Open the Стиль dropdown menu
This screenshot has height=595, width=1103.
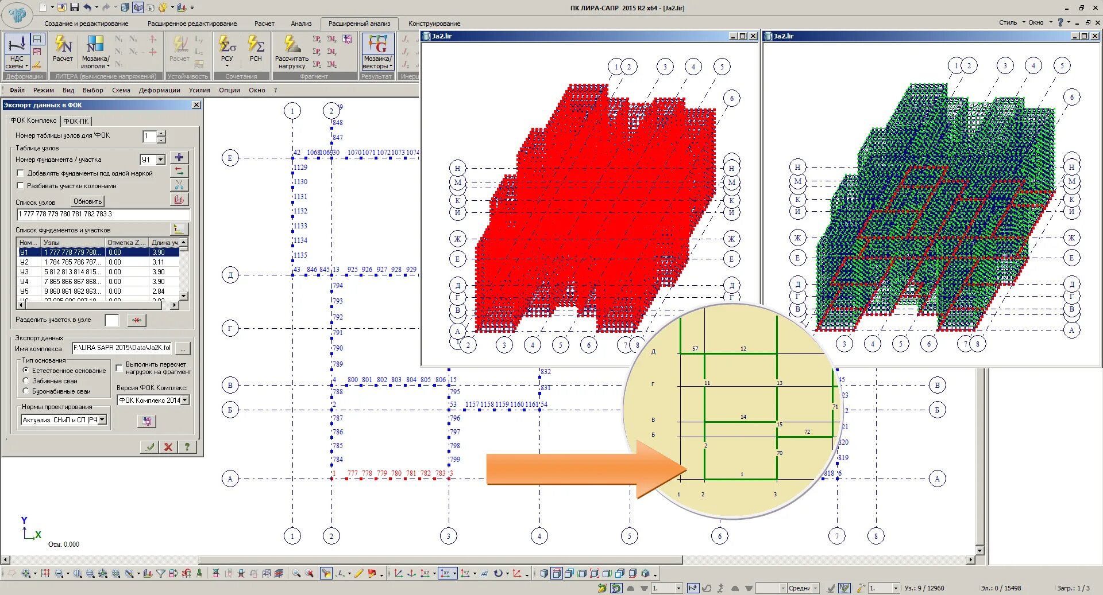1012,22
